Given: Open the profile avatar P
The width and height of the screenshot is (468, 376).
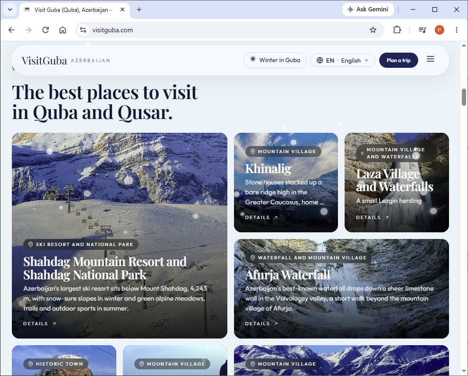Looking at the screenshot, I should click(440, 30).
